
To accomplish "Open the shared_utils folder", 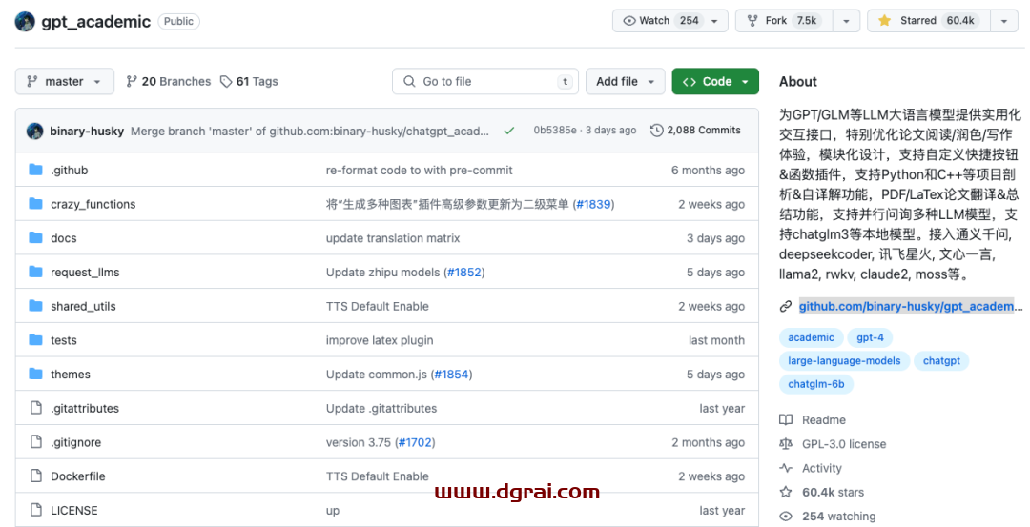I will [83, 307].
